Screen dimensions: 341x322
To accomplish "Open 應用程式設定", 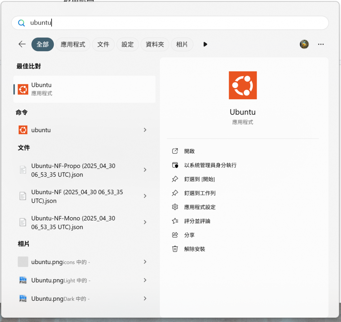I will 200,207.
